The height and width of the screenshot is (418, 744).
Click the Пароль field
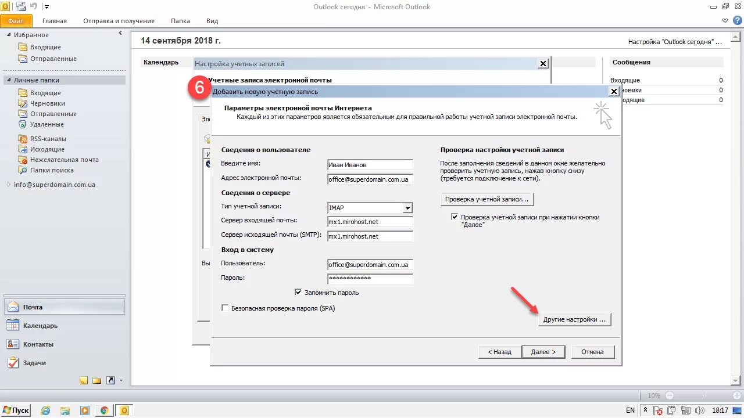coord(370,279)
